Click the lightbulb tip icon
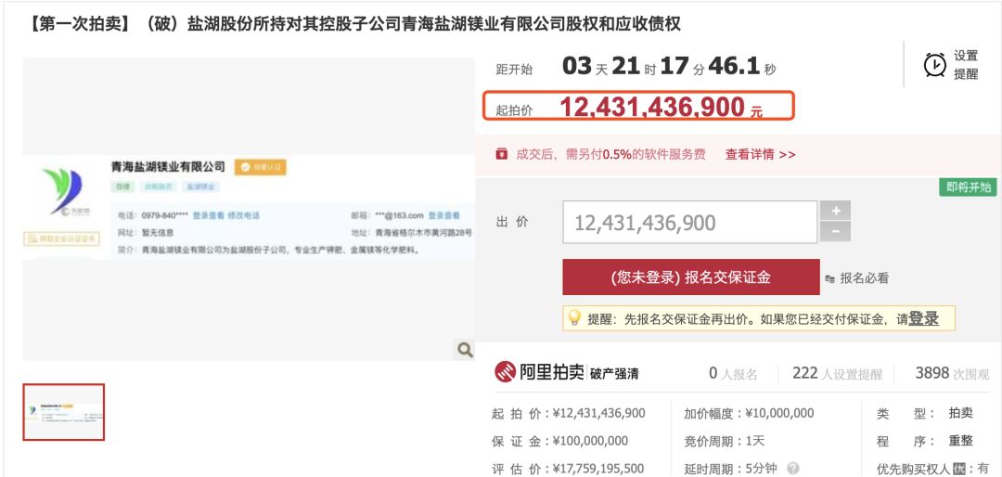 (x=574, y=317)
